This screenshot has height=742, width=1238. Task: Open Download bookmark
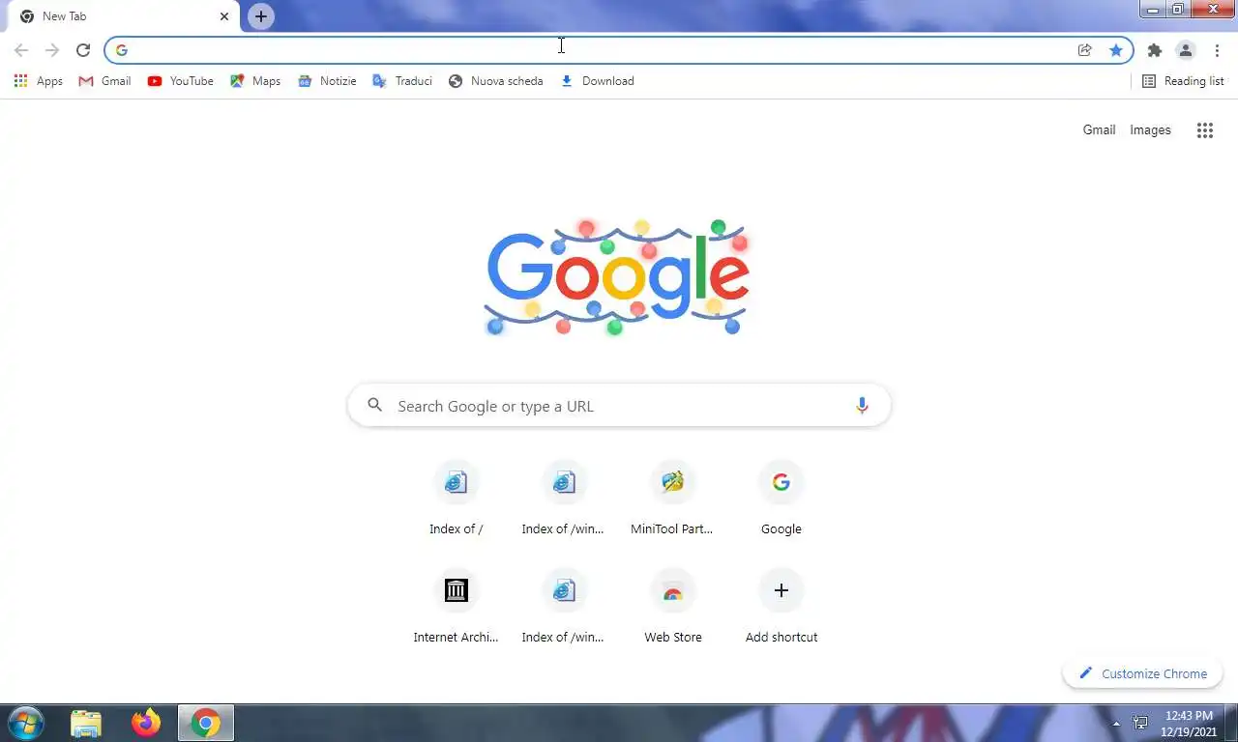(x=597, y=81)
